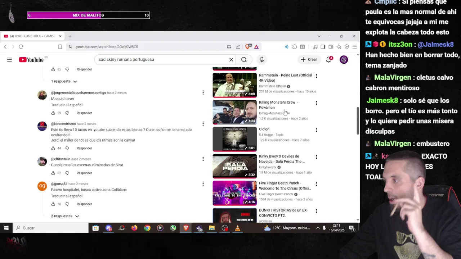
Task: Expand the 1 respuesta replies
Action: tap(64, 81)
